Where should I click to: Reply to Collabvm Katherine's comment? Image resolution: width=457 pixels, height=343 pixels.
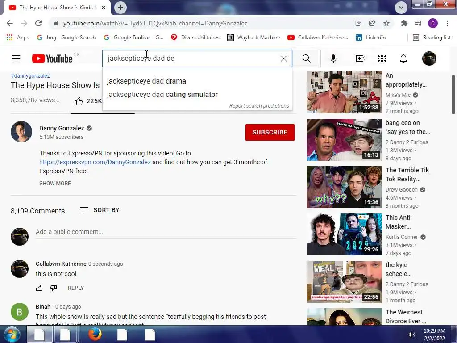(x=76, y=288)
